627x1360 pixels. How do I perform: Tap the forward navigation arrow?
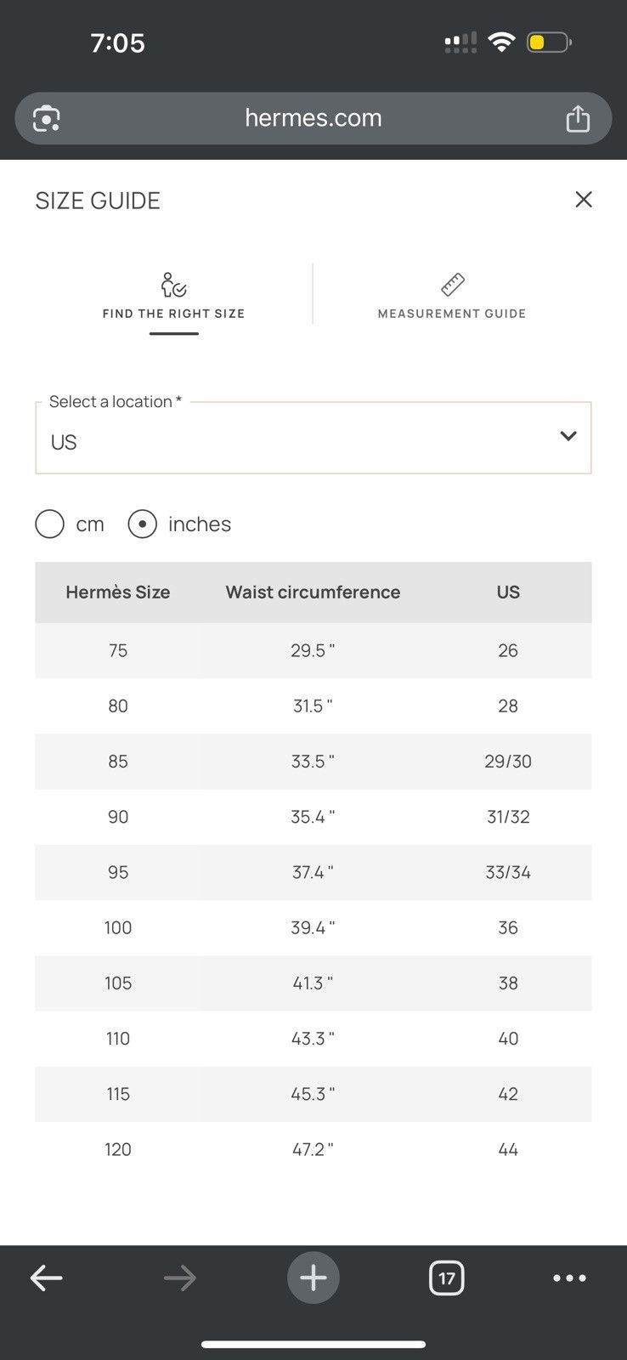tap(180, 1278)
